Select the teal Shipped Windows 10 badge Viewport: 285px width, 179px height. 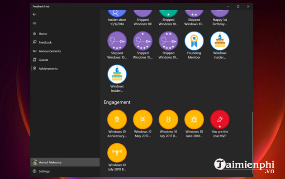(168, 13)
